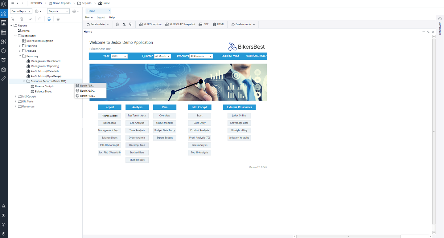Viewport: 444px width, 238px height.
Task: Open the user profile icon in sidebar
Action: click(4, 206)
